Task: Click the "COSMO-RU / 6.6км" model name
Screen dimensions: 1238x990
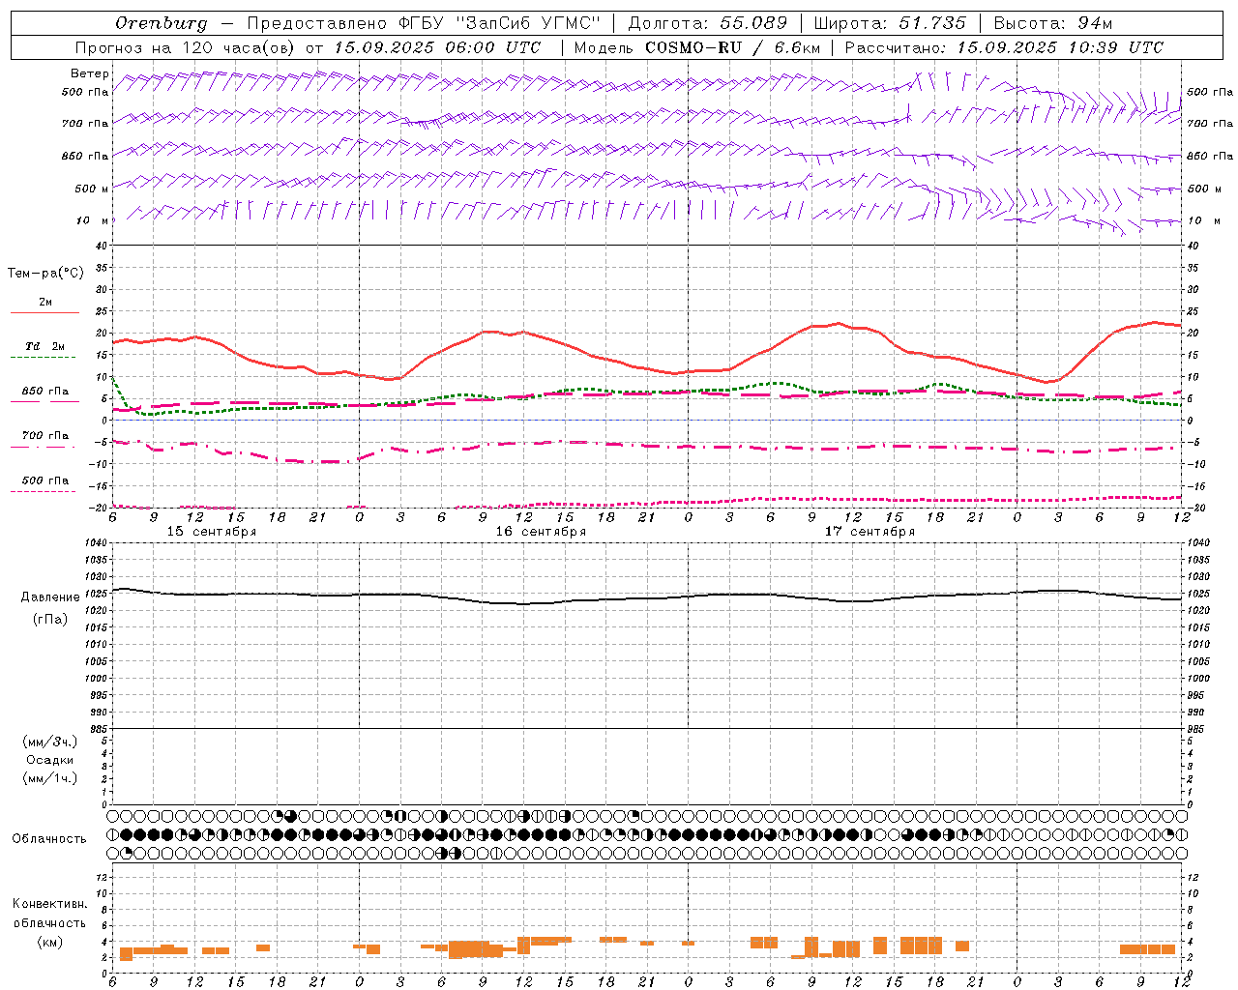Action: click(x=733, y=47)
